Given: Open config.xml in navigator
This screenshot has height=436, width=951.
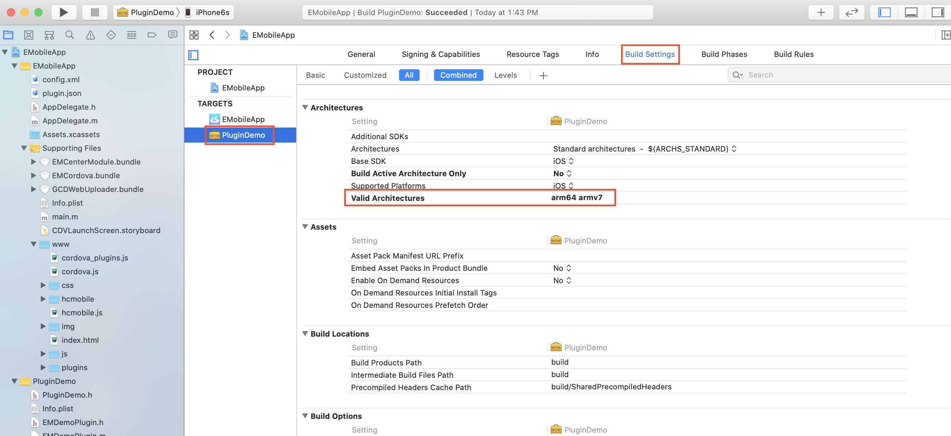Looking at the screenshot, I should tap(56, 80).
